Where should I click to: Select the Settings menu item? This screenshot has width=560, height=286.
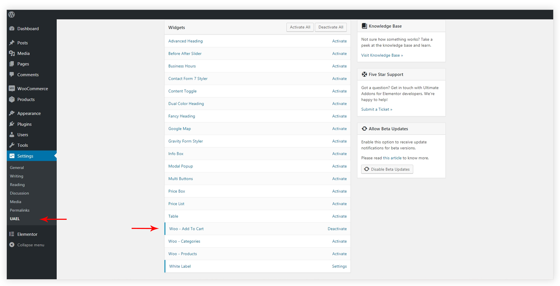[x=32, y=156]
